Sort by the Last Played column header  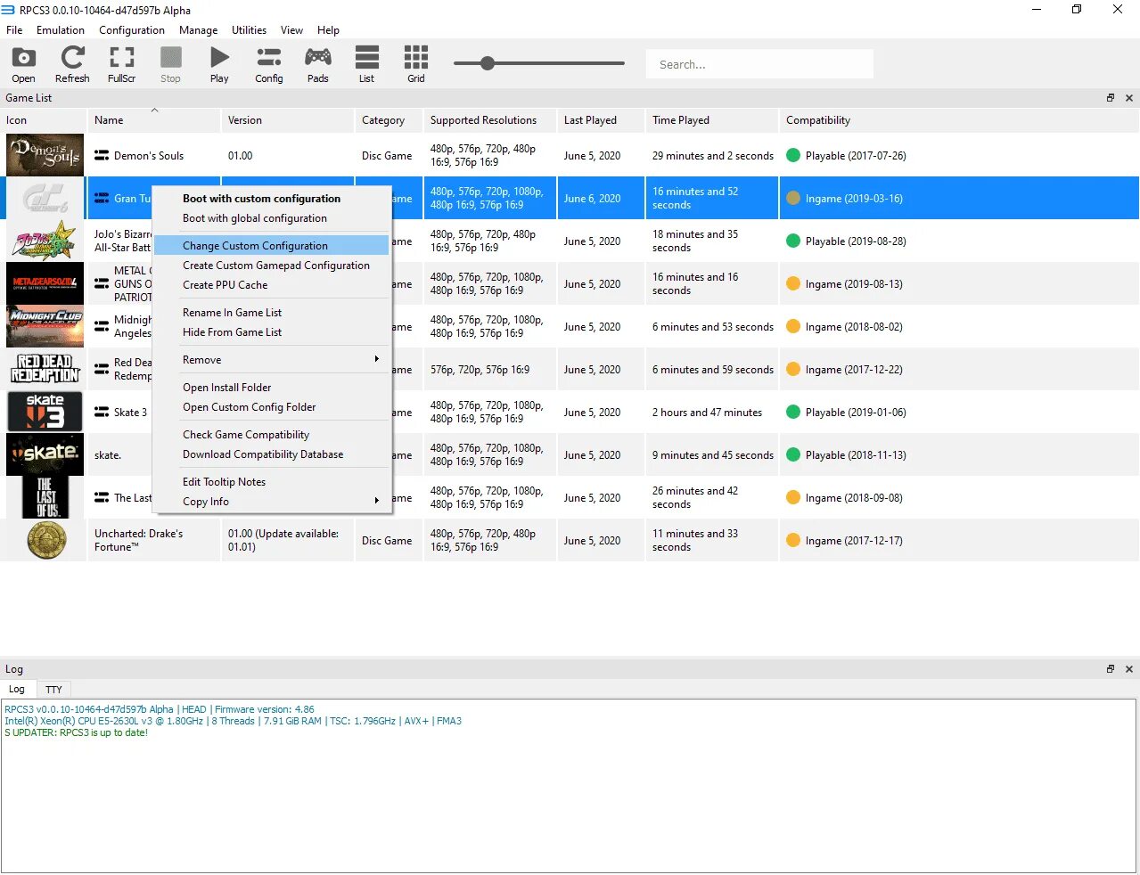601,120
